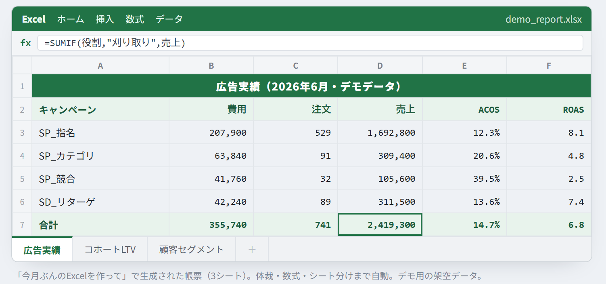Select column D header
The image size is (606, 284).
point(380,65)
